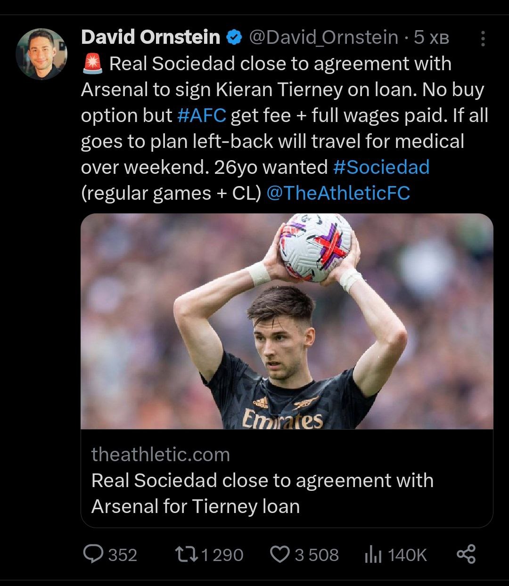Viewport: 509px width, 586px height.
Task: Open the @TheAthleticFC mention
Action: (x=338, y=193)
